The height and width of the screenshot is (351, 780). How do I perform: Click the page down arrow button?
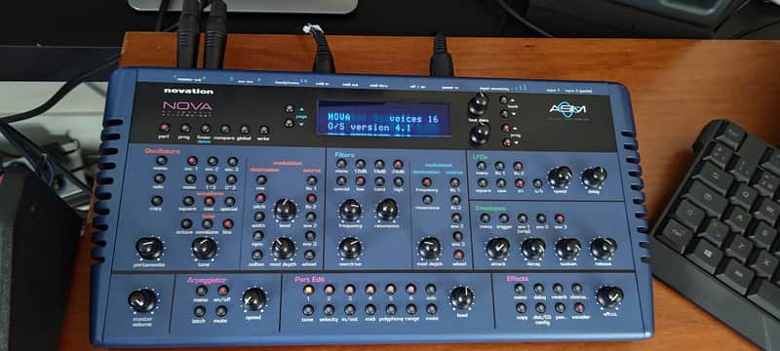[289, 123]
